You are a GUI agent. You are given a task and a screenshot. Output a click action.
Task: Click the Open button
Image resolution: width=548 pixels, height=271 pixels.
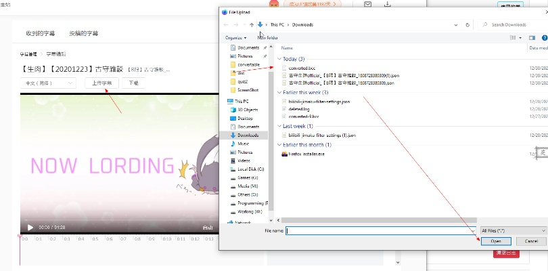496,241
